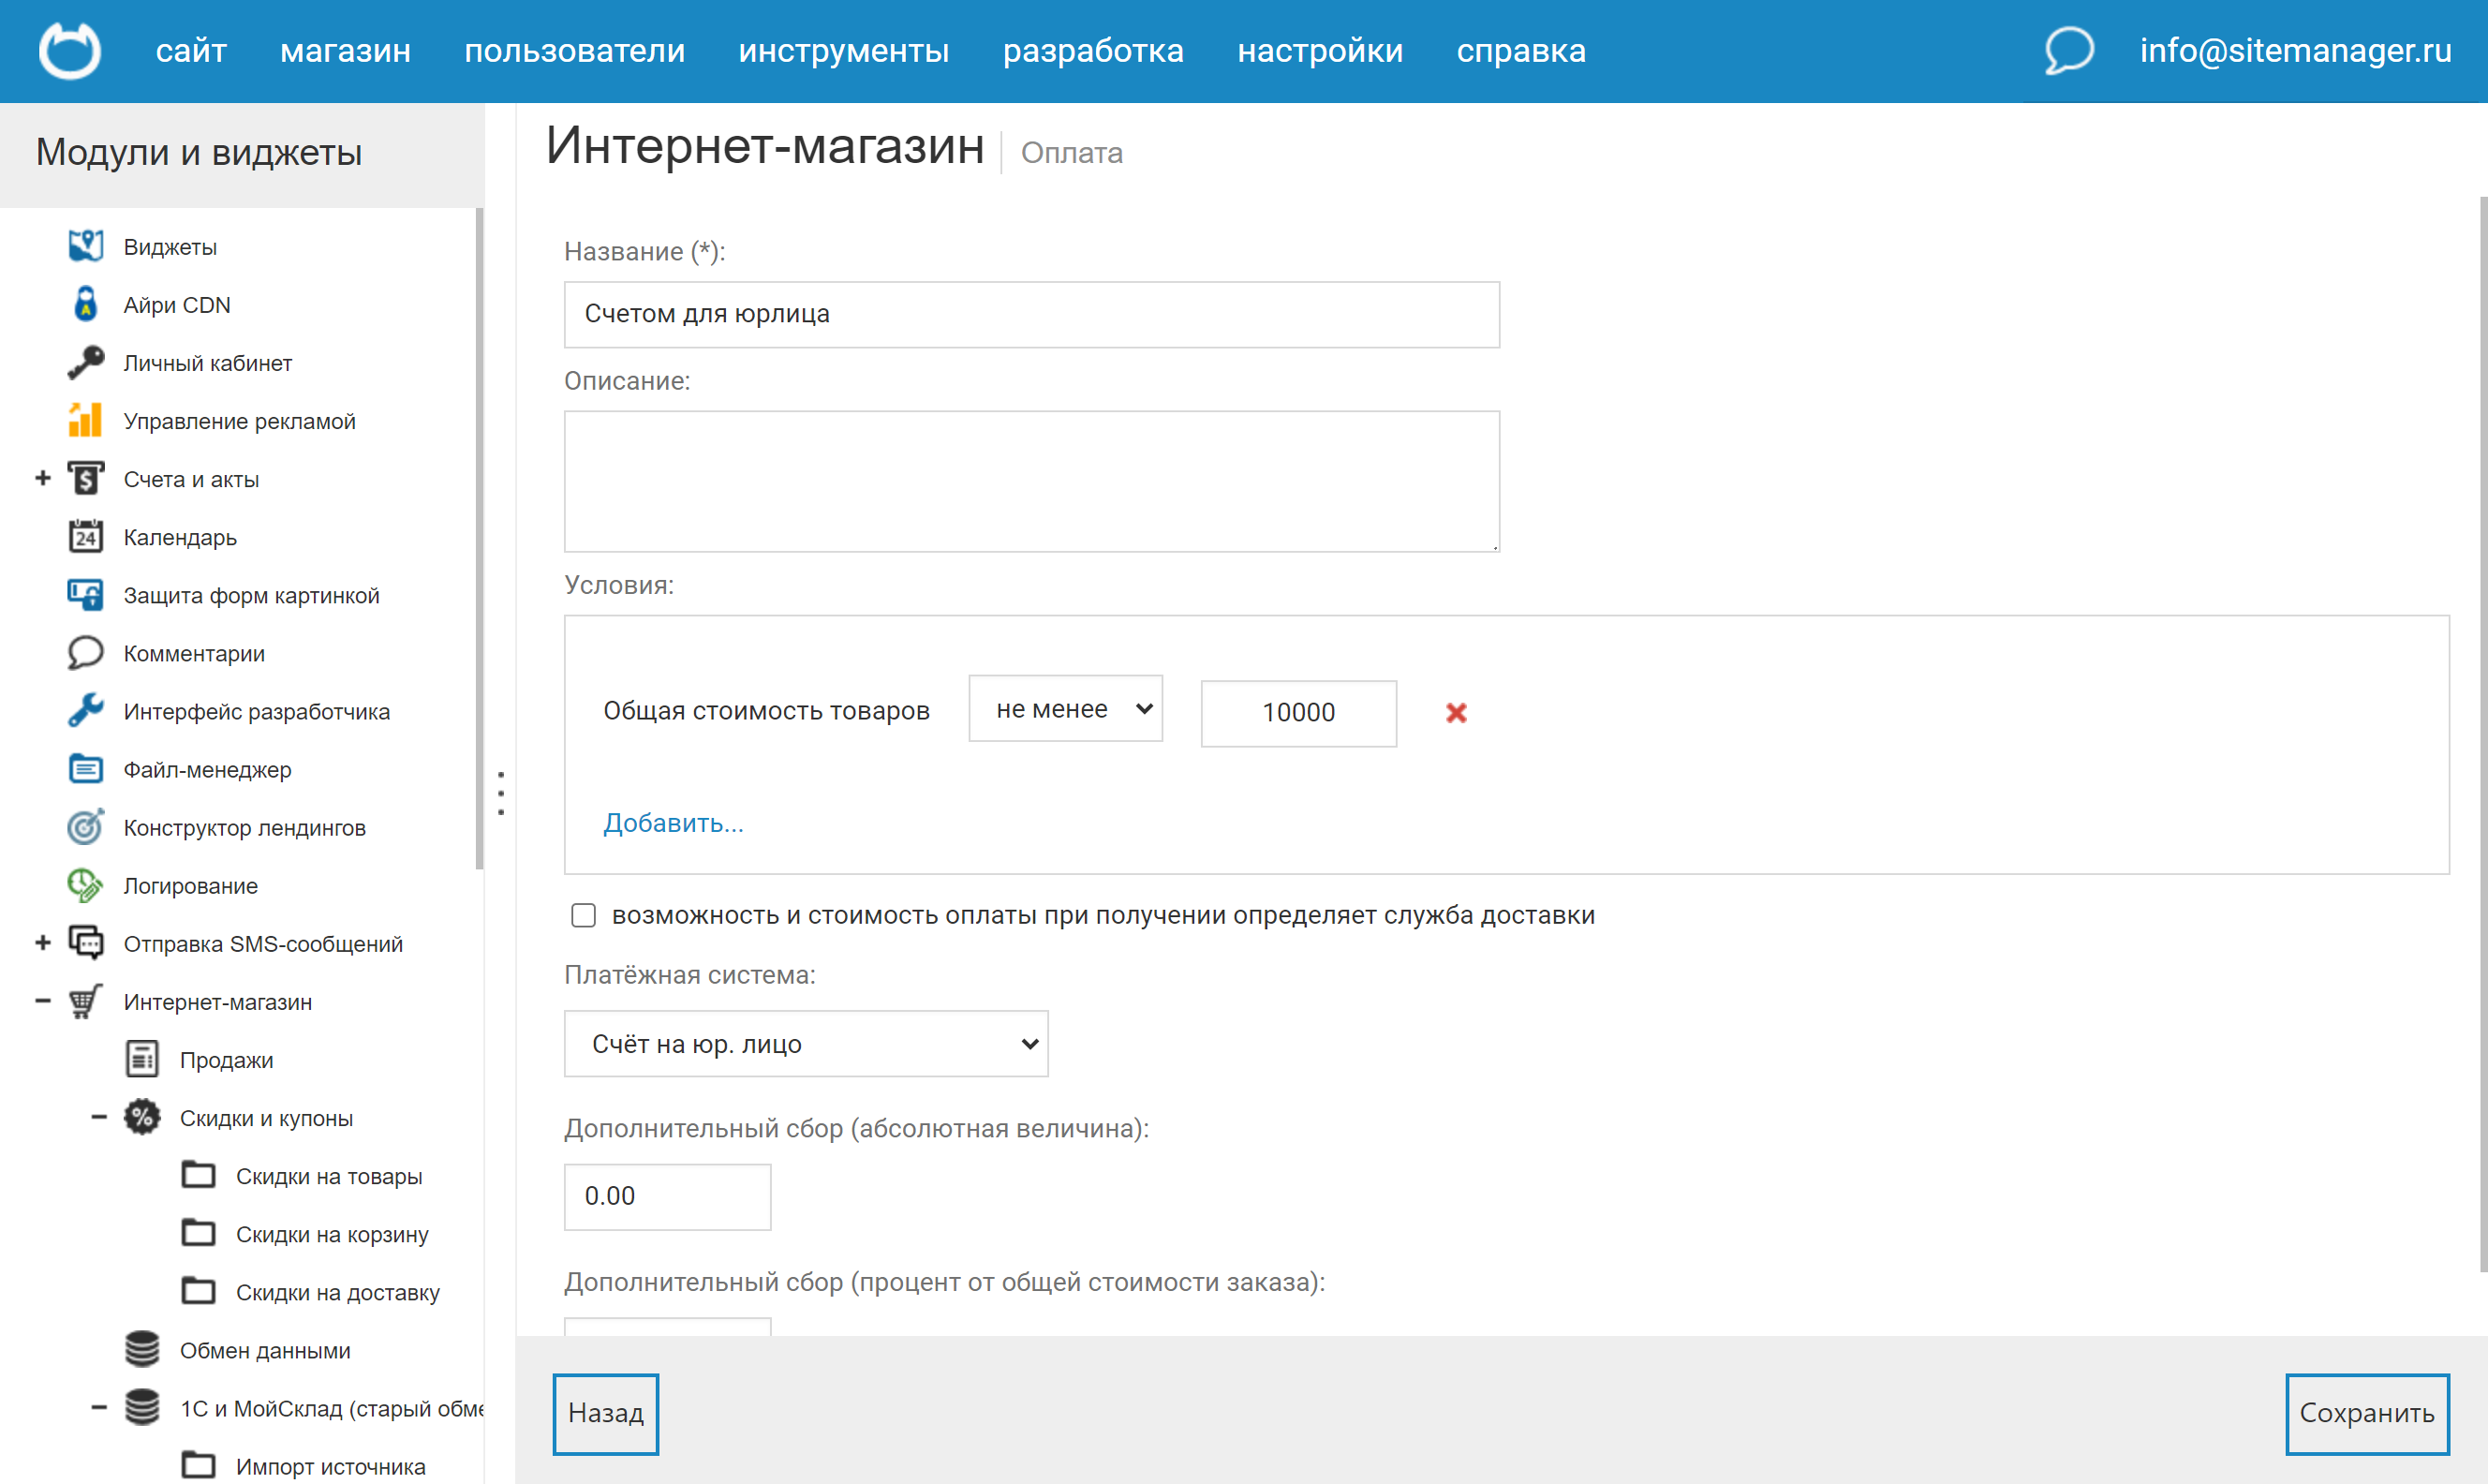Open the Платёжная система dropdown
The image size is (2488, 1484).
pyautogui.click(x=806, y=1044)
